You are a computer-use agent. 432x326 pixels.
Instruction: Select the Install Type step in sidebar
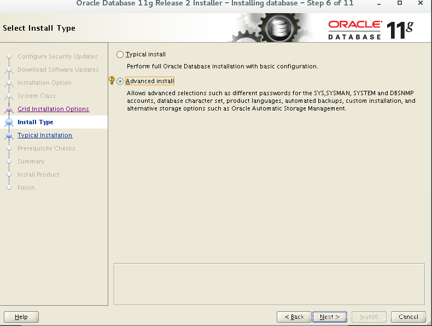pyautogui.click(x=36, y=122)
